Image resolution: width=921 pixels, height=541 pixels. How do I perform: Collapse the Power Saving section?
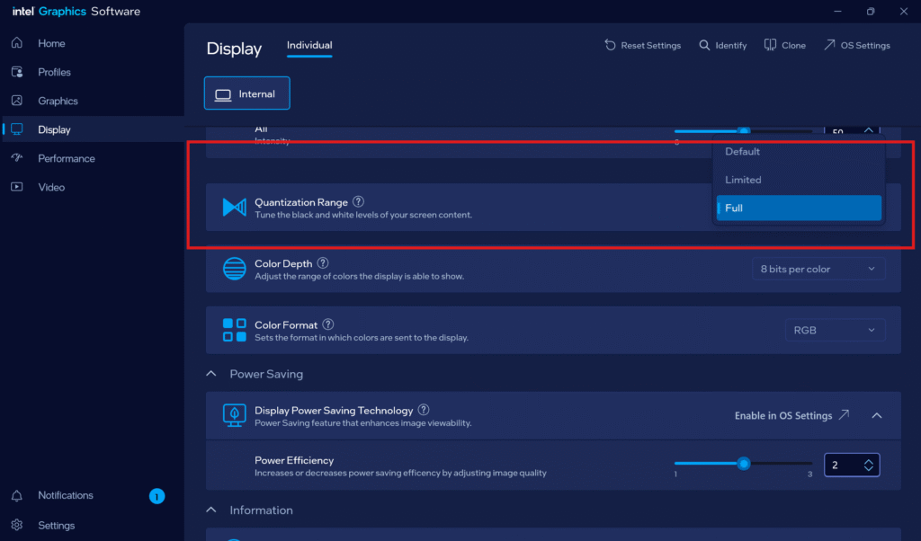point(211,374)
